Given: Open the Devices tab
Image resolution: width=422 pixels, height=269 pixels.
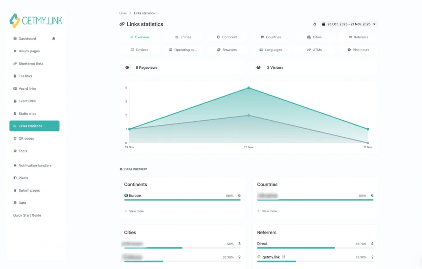Looking at the screenshot, I should pos(139,50).
